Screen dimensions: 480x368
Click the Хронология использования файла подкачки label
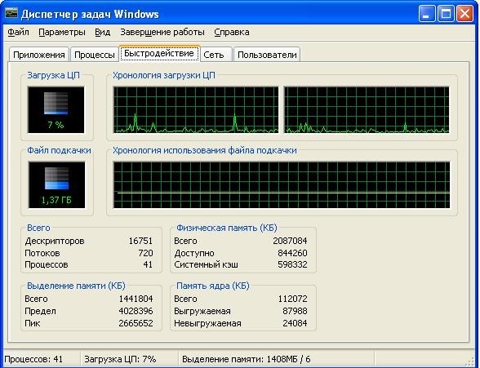point(205,150)
